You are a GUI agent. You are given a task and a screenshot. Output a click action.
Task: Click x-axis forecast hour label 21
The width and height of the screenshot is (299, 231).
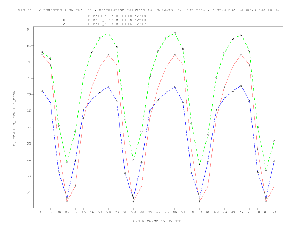click(100, 212)
